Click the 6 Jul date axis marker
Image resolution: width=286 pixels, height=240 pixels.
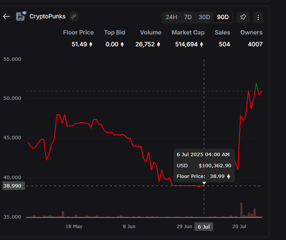[x=204, y=227]
